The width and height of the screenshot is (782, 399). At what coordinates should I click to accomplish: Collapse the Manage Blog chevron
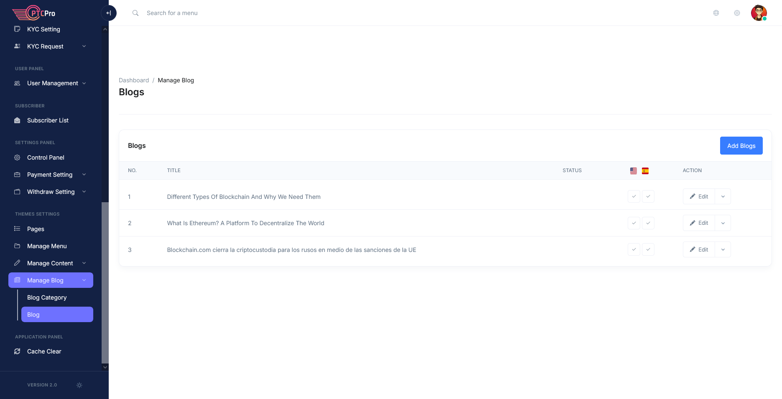tap(84, 280)
